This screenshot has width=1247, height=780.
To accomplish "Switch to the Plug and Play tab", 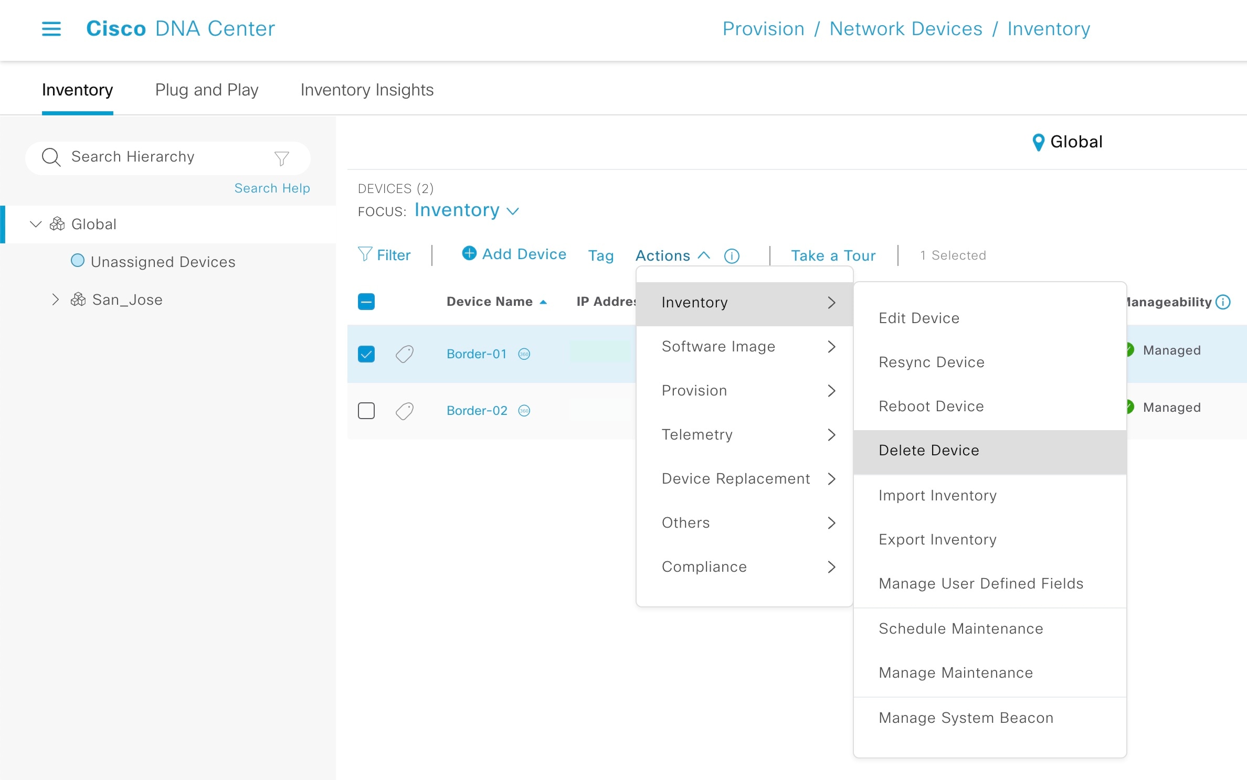I will [x=207, y=90].
